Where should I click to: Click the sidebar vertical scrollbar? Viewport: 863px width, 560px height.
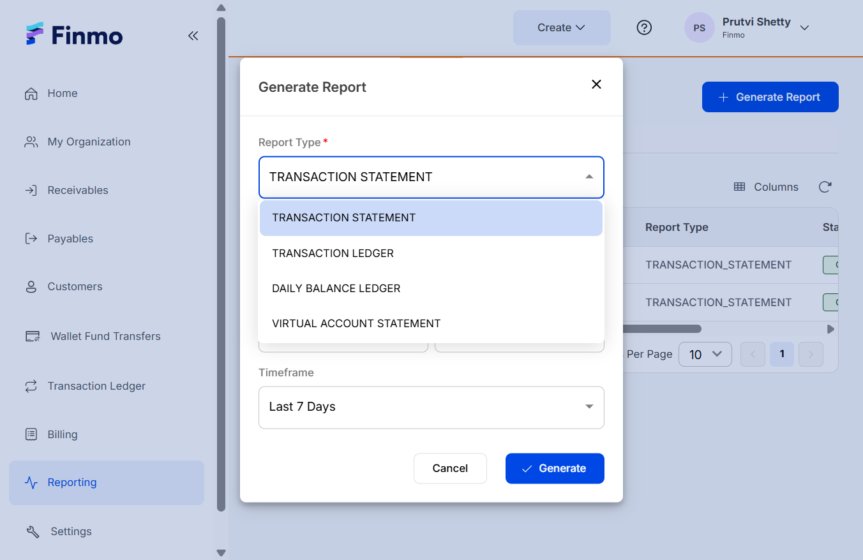coord(221,264)
